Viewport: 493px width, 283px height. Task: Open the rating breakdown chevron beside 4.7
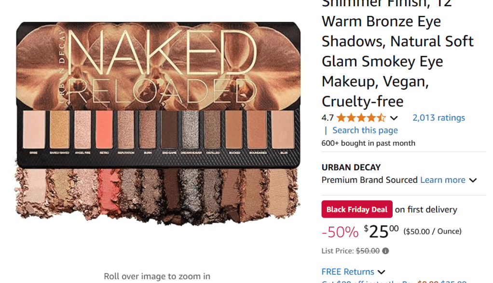(x=394, y=118)
